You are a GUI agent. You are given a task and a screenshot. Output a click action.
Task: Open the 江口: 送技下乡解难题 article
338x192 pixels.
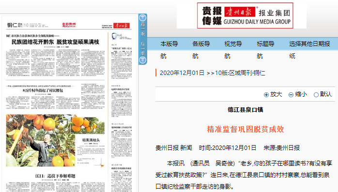[x=55, y=176]
